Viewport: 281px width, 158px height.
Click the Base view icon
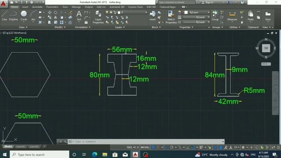[x=268, y=16]
